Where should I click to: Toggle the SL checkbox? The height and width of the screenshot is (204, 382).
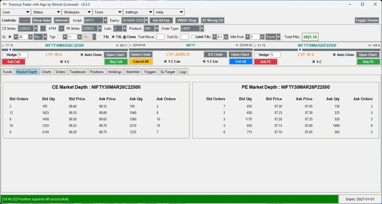coord(10,37)
